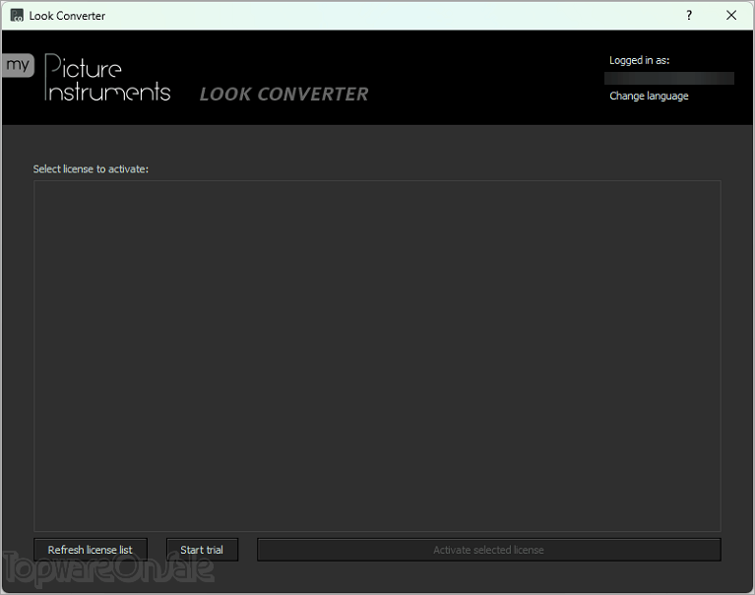Click the Look Converter title bar icon
The width and height of the screenshot is (755, 595).
[17, 16]
